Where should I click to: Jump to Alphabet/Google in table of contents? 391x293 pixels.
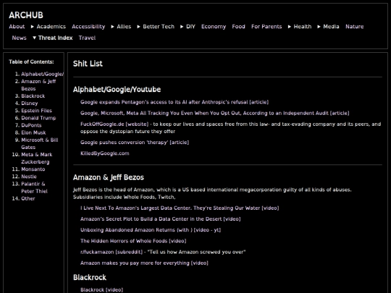pyautogui.click(x=42, y=74)
